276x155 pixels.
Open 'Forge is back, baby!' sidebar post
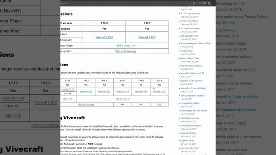[190, 103]
